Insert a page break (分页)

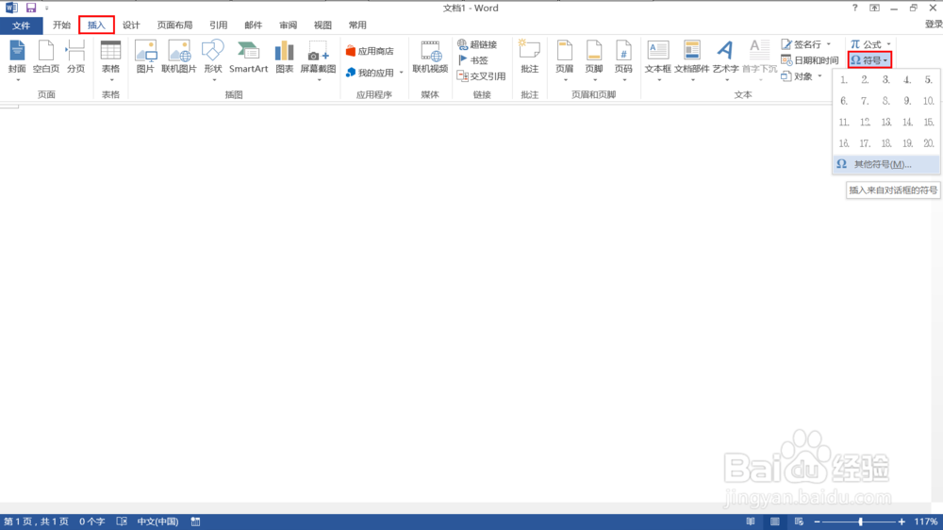pyautogui.click(x=75, y=58)
